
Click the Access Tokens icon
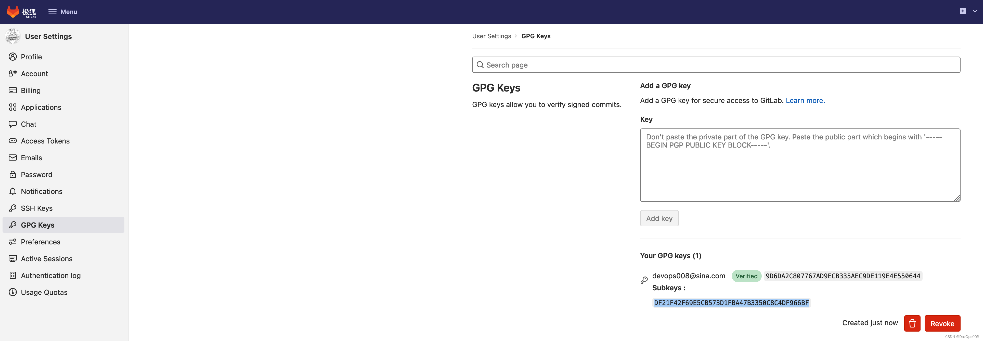tap(12, 141)
